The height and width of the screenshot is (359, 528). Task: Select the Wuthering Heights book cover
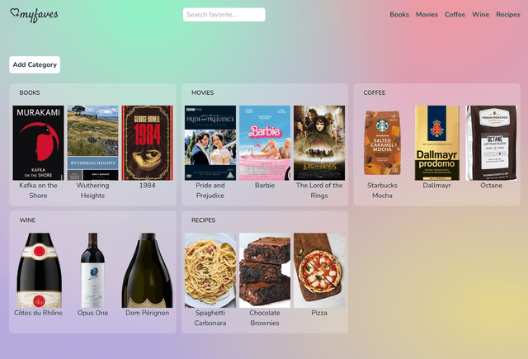(x=92, y=143)
